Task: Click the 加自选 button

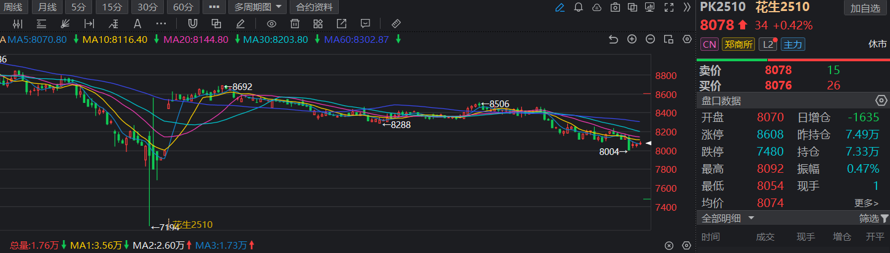Action: pos(865,8)
